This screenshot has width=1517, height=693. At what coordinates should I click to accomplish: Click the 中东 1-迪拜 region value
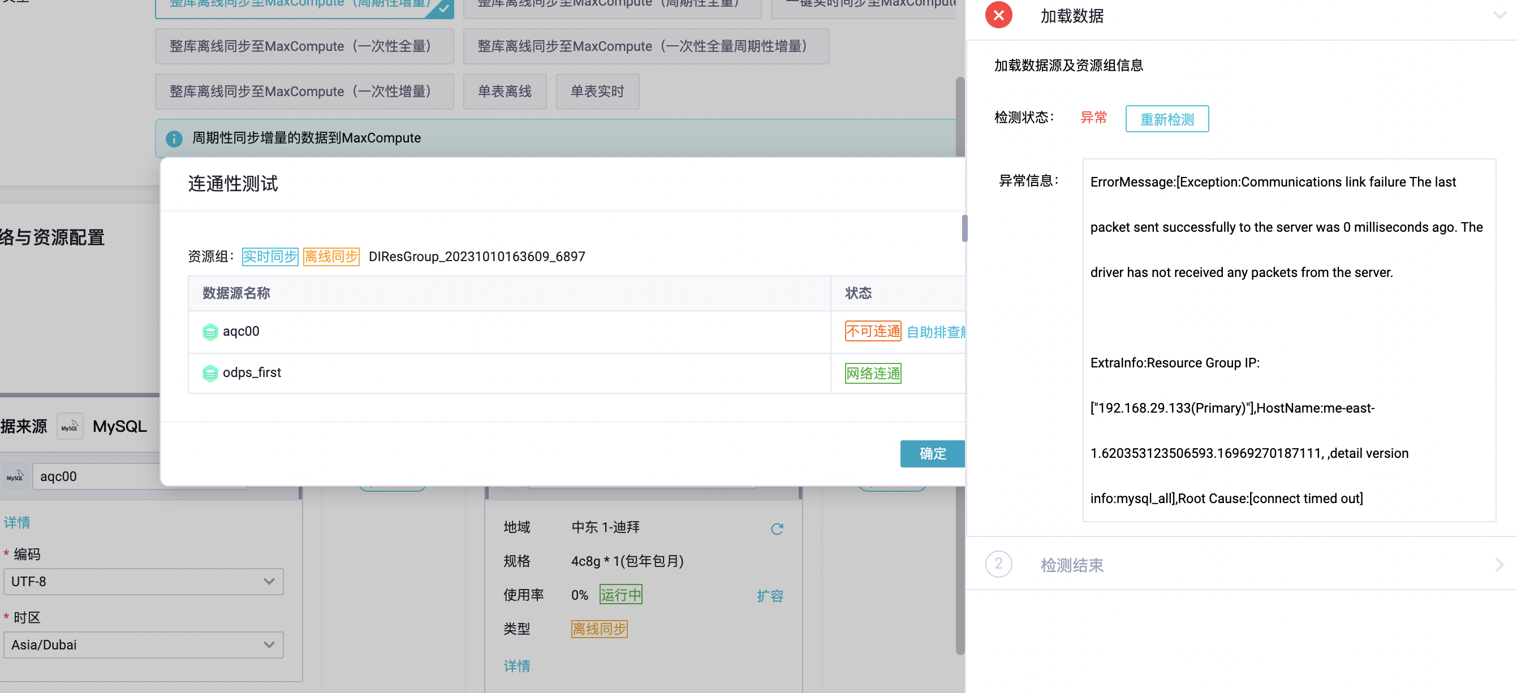pos(605,527)
